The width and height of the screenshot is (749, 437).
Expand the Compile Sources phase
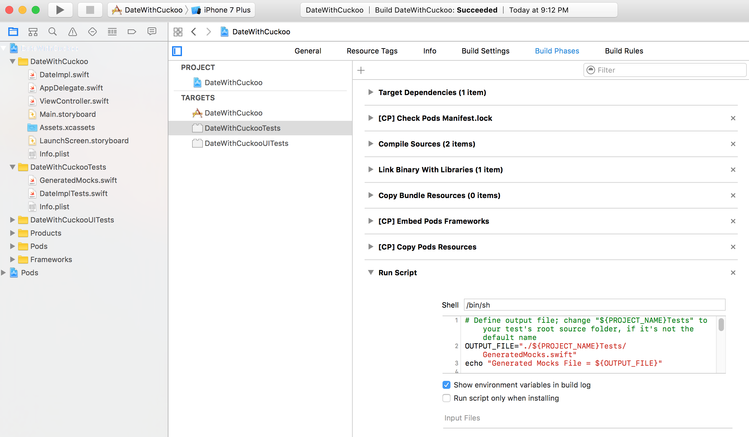pyautogui.click(x=371, y=144)
